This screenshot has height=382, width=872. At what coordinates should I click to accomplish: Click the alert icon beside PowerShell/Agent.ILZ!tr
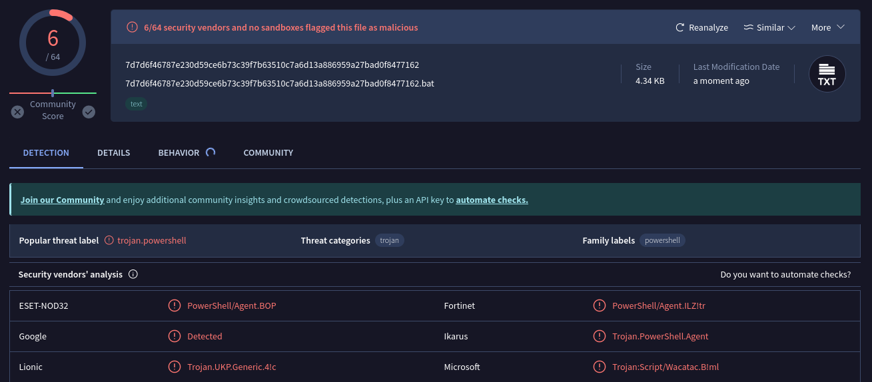pos(600,305)
